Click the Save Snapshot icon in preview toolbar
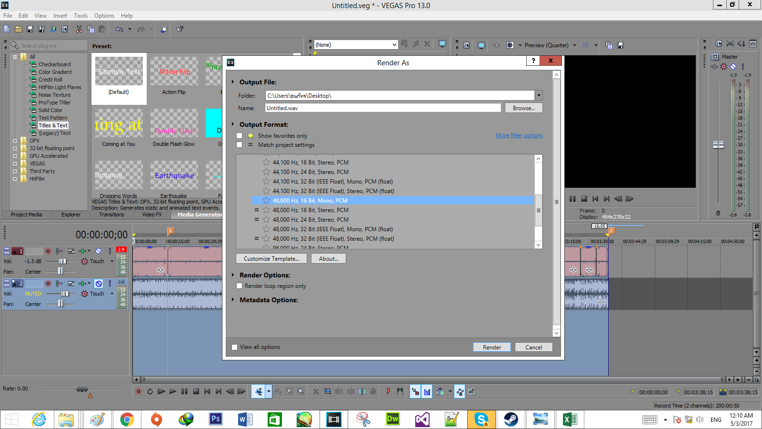Screen dimensions: 762x429 coord(620,45)
